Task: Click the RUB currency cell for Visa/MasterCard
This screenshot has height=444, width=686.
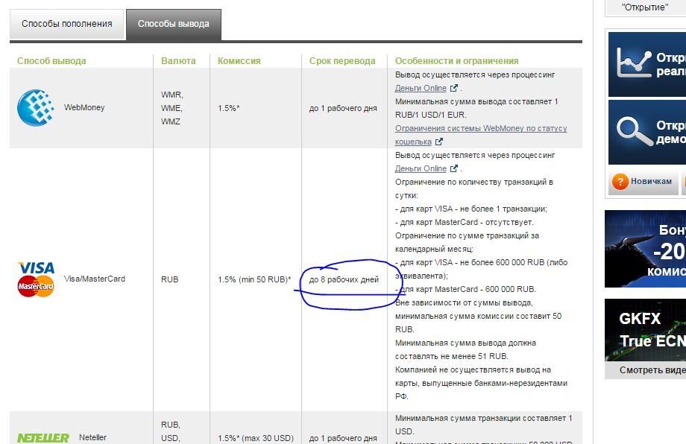Action: [x=170, y=279]
